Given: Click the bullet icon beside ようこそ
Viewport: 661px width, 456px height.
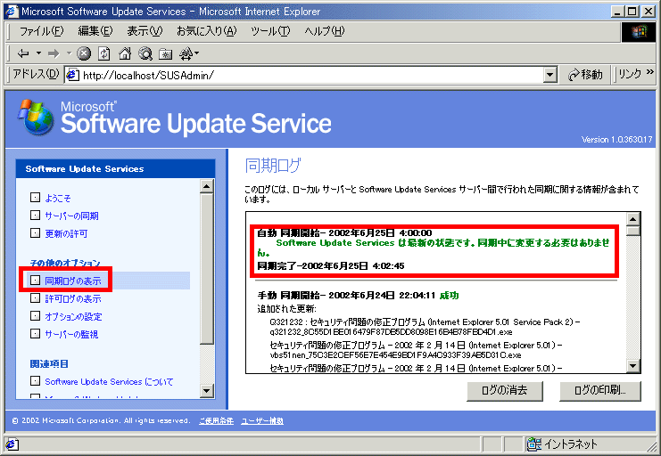Looking at the screenshot, I should [x=36, y=198].
